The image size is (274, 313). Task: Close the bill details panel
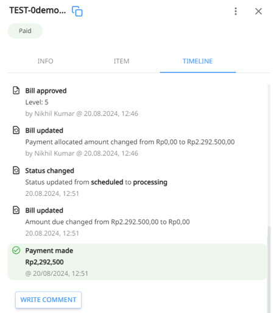258,11
